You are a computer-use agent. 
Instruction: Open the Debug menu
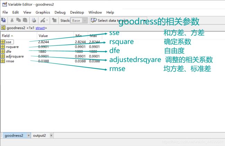(60, 12)
